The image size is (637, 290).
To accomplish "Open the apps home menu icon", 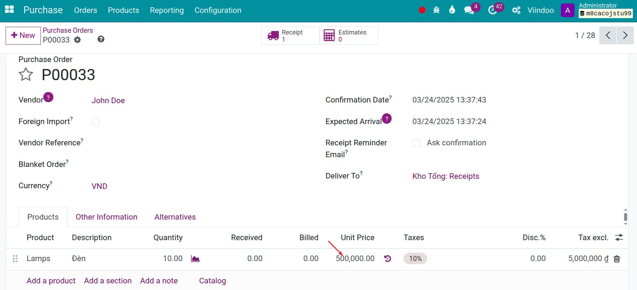I will click(x=9, y=10).
